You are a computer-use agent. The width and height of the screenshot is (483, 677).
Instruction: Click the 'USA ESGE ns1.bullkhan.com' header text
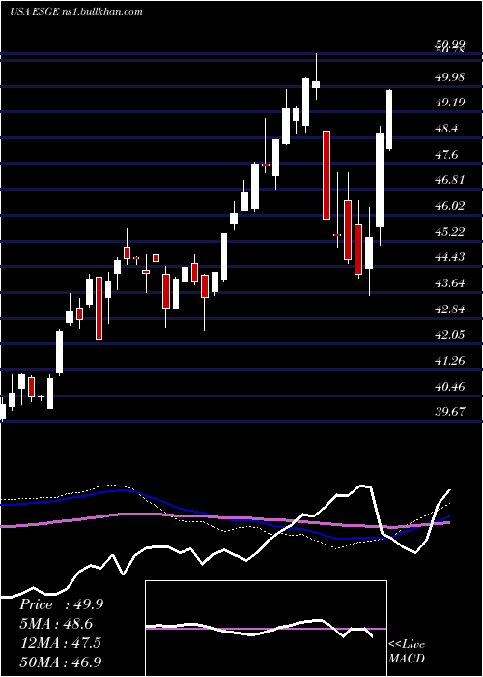(x=76, y=12)
